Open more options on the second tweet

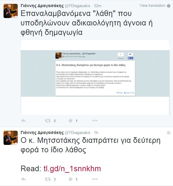click(x=95, y=179)
